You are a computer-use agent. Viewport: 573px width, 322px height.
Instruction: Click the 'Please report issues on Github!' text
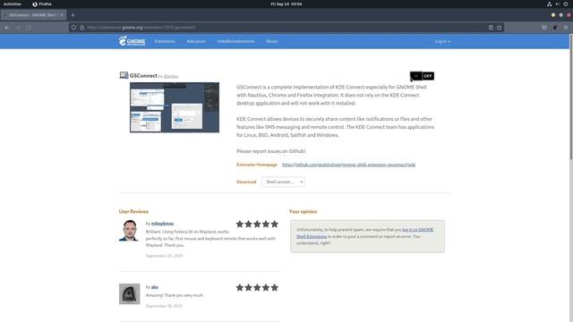point(270,151)
